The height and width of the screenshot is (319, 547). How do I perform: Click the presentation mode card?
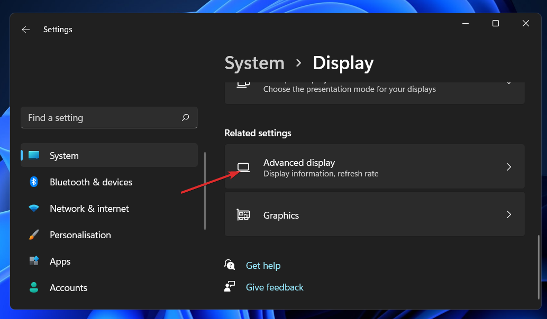pyautogui.click(x=375, y=93)
